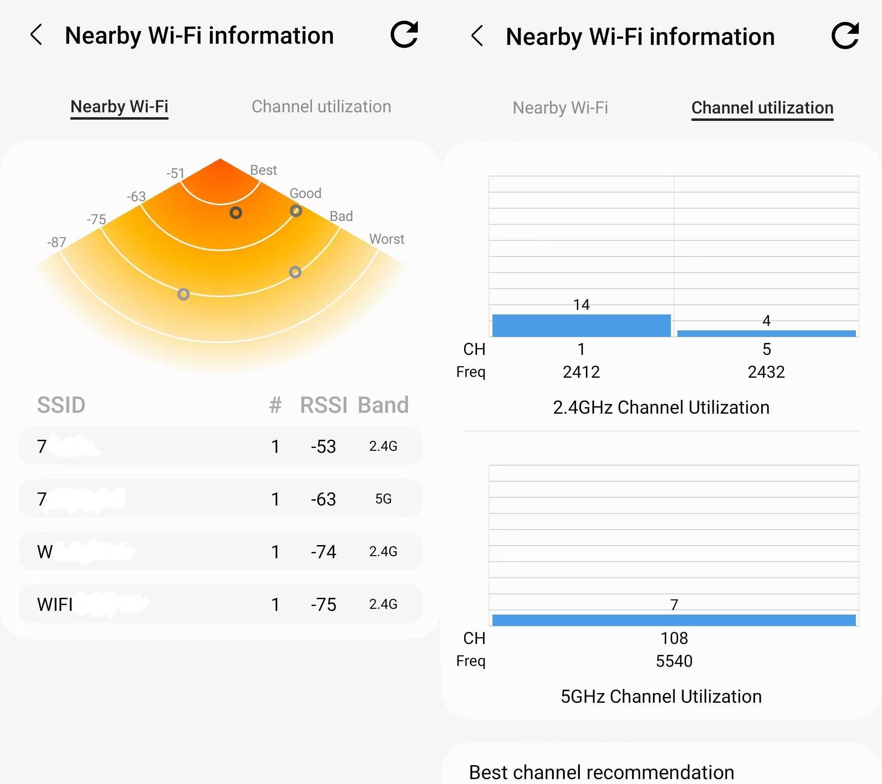
Task: Refresh Wi-Fi scan on the left screen
Action: (x=404, y=34)
